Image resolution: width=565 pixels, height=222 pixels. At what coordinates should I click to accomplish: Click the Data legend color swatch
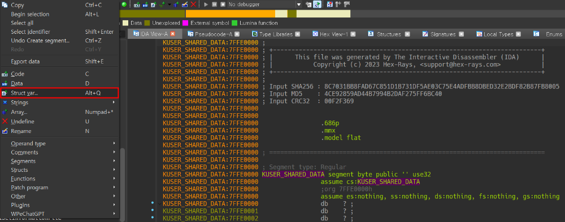[125, 23]
